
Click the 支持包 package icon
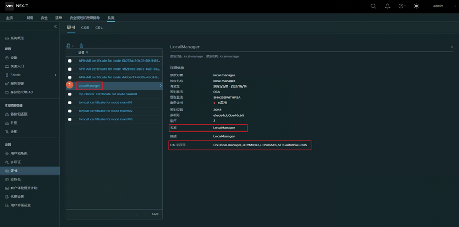tap(7, 179)
